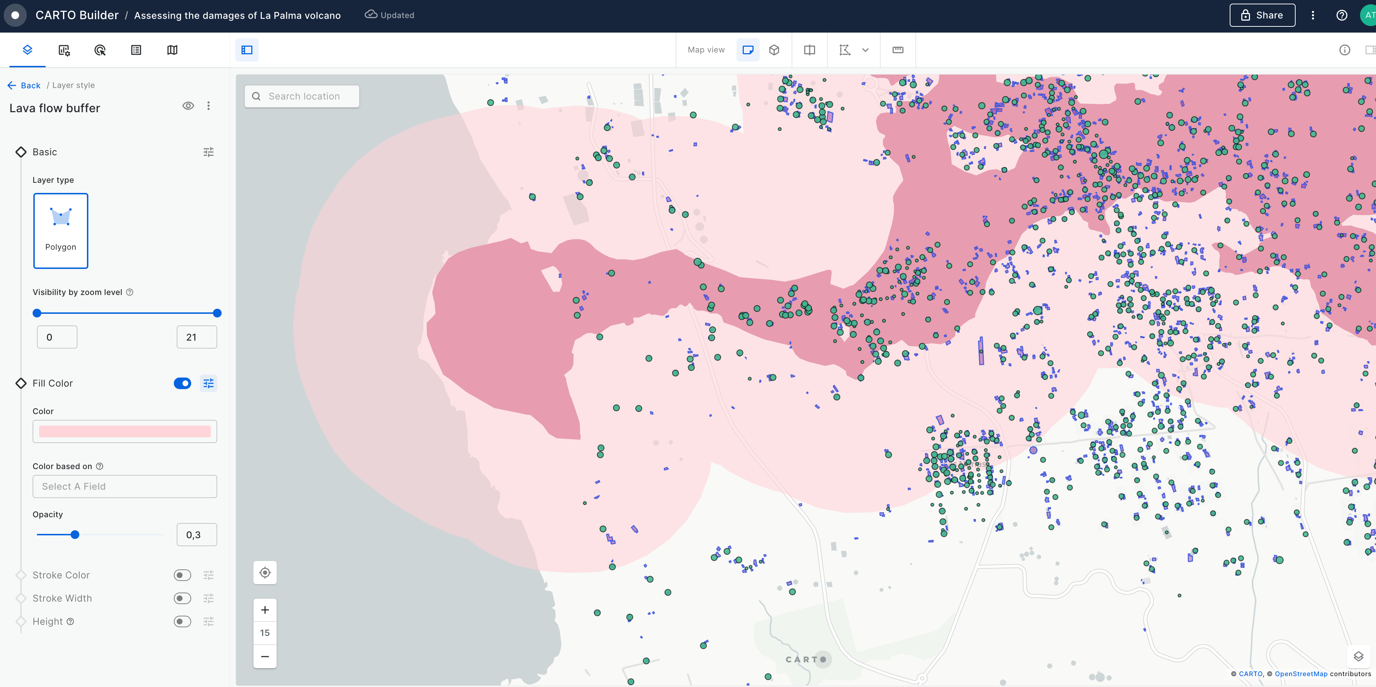Toggle Lava flow buffer layer visibility
This screenshot has height=687, width=1376.
pos(188,106)
